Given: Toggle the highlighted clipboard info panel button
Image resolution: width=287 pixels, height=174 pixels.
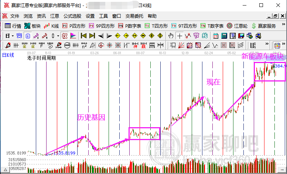Looking at the screenshot, I should click(28, 36).
